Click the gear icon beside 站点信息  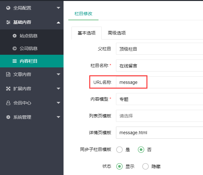[15, 36]
